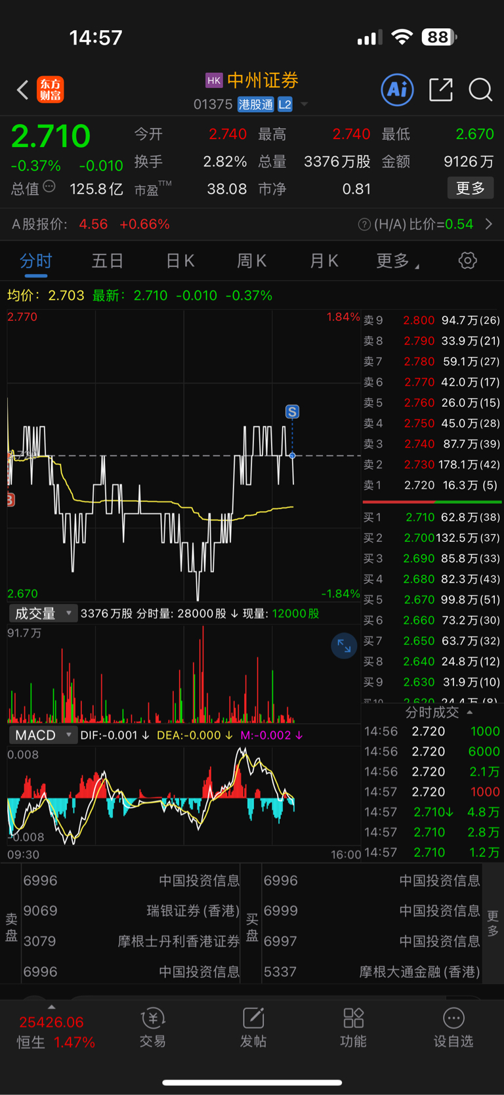Tap the blue S marker on chart
Screen dimensions: 504x1095
292,411
